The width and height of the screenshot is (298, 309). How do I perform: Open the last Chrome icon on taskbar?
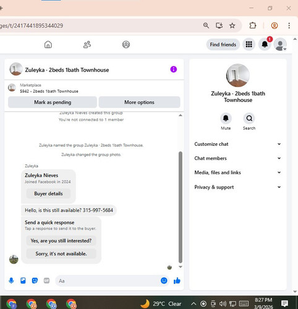pyautogui.click(x=71, y=304)
